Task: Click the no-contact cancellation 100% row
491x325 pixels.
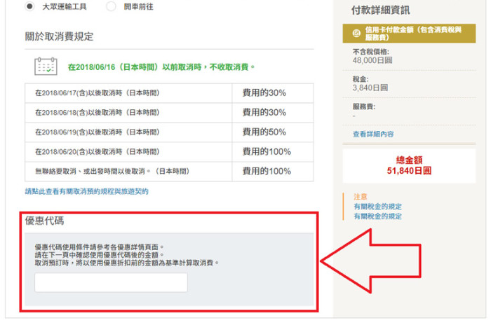Action: click(x=170, y=172)
